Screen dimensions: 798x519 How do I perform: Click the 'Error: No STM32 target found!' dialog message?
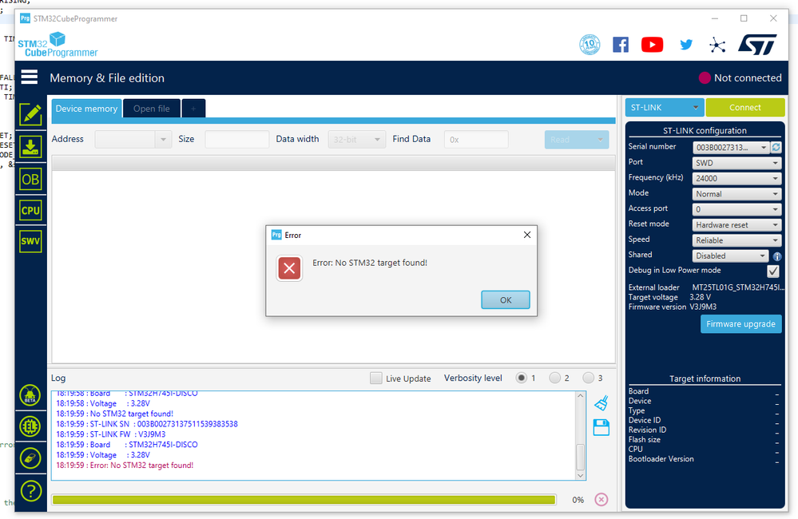point(370,263)
